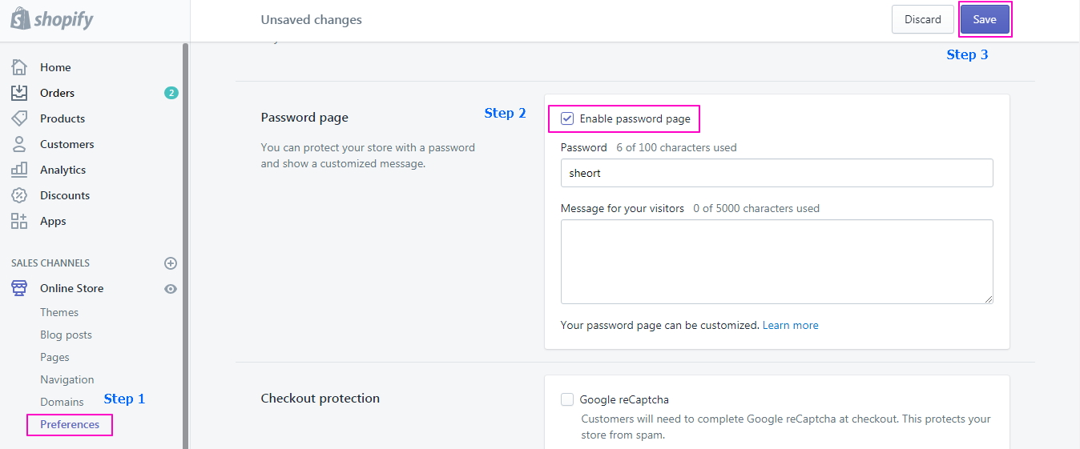Image resolution: width=1080 pixels, height=449 pixels.
Task: Click the Orders inbox icon
Action: click(x=19, y=93)
